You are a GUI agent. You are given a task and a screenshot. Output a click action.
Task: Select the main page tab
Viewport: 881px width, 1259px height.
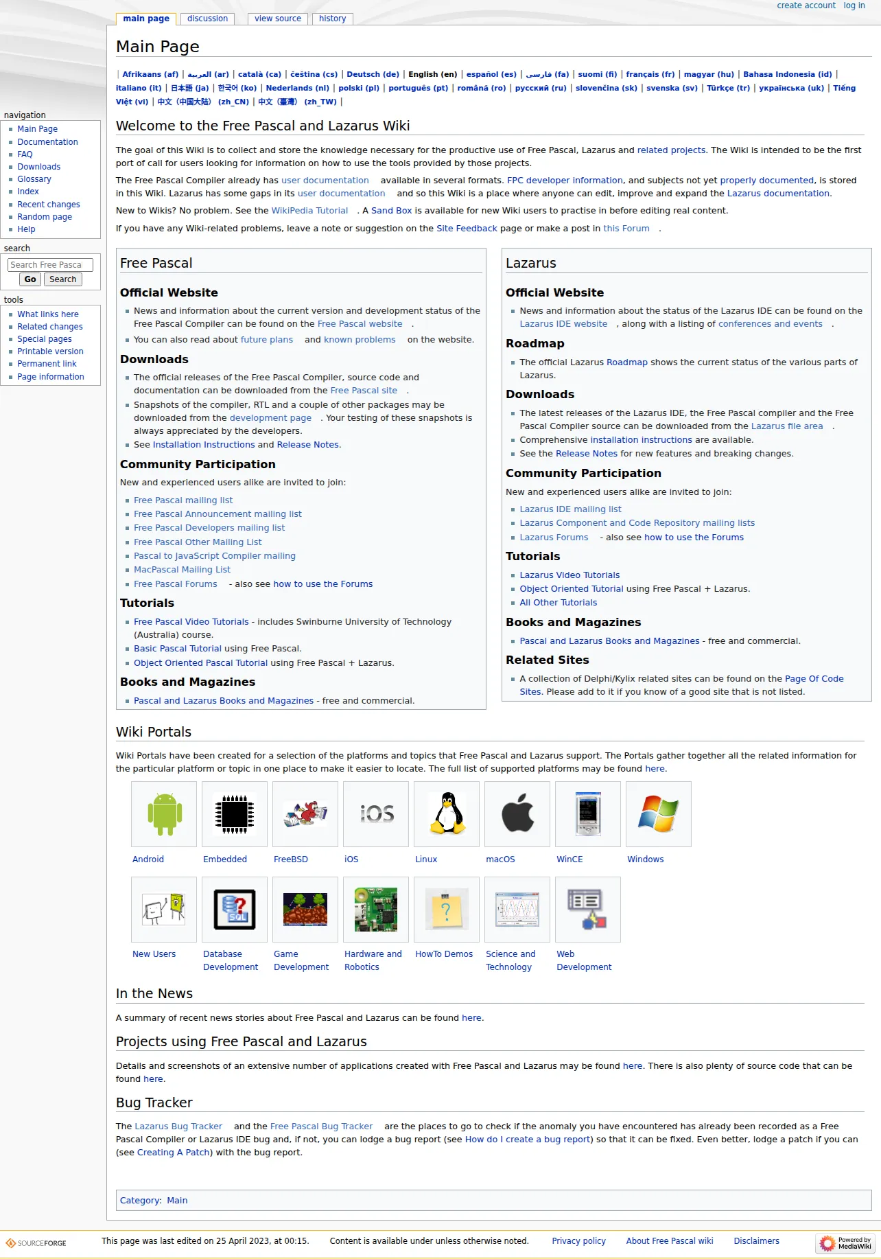click(x=146, y=19)
